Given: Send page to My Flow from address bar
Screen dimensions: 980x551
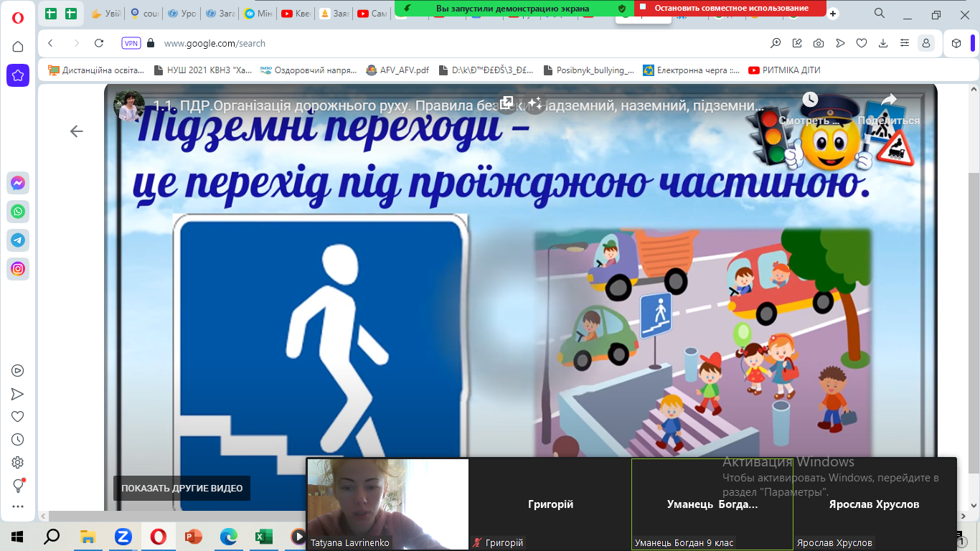Looking at the screenshot, I should [840, 43].
